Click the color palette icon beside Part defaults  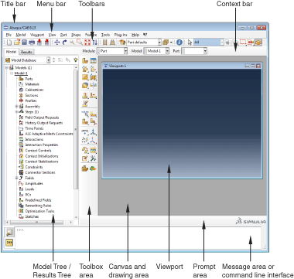(x=122, y=43)
